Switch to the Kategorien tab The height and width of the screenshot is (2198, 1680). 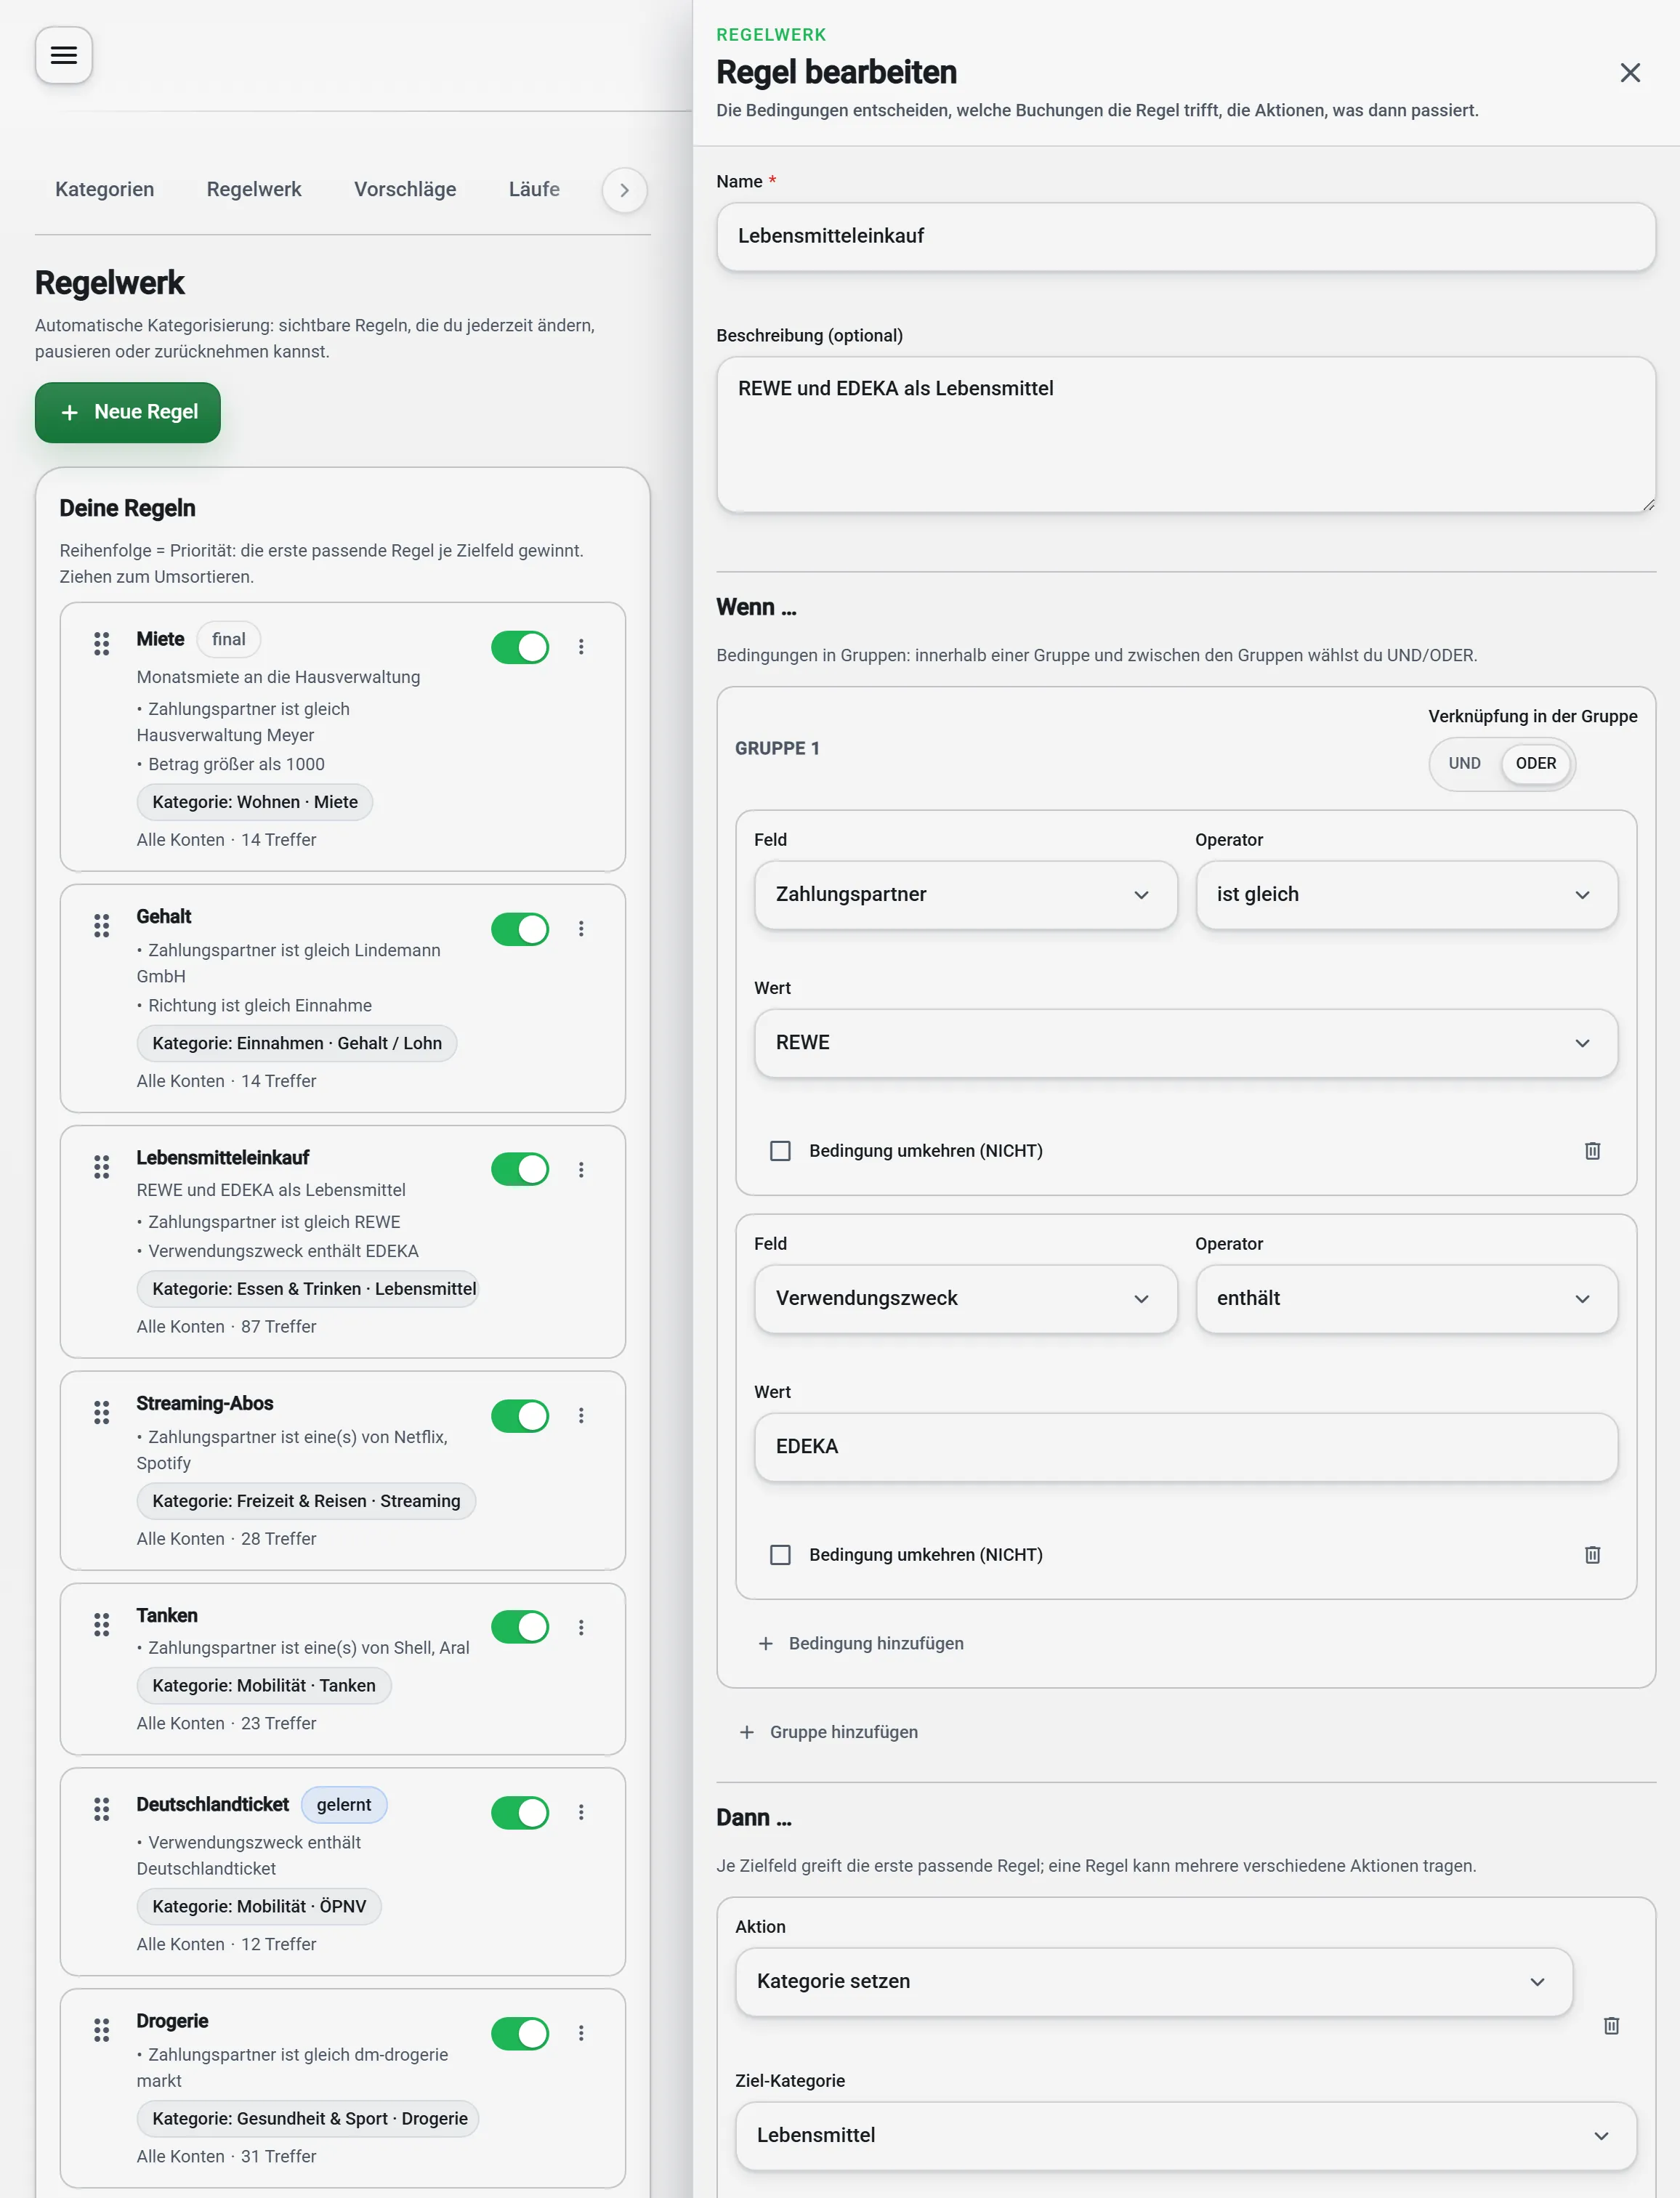pyautogui.click(x=105, y=190)
